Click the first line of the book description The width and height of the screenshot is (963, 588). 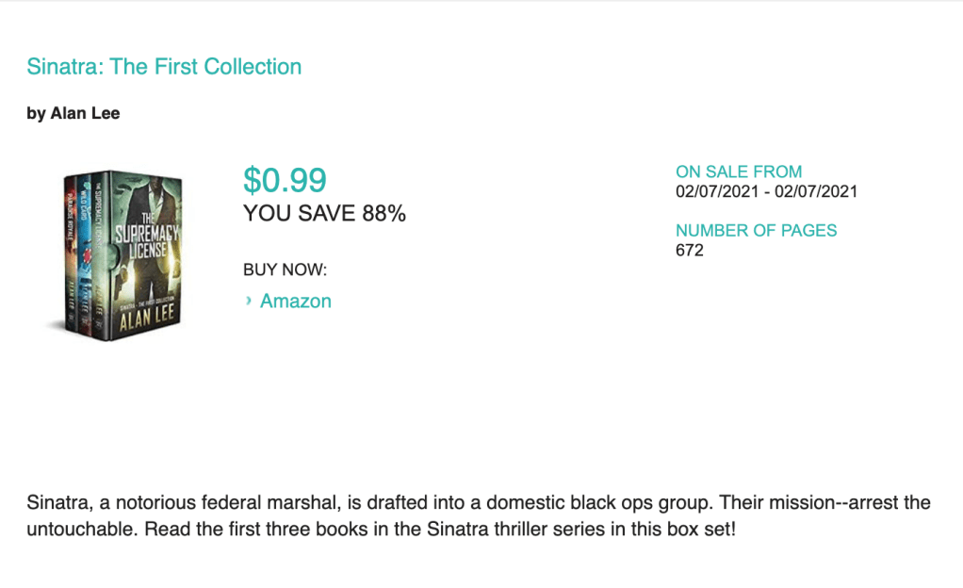coord(479,502)
